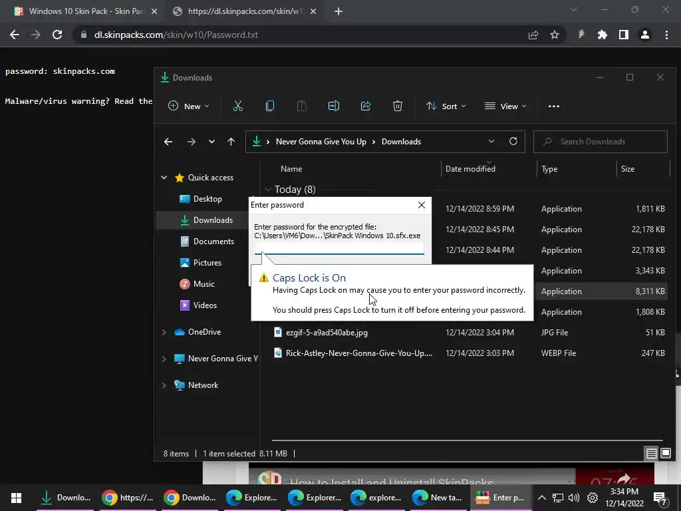Toggle Chrome's side panel icon
681x511 pixels.
[624, 35]
